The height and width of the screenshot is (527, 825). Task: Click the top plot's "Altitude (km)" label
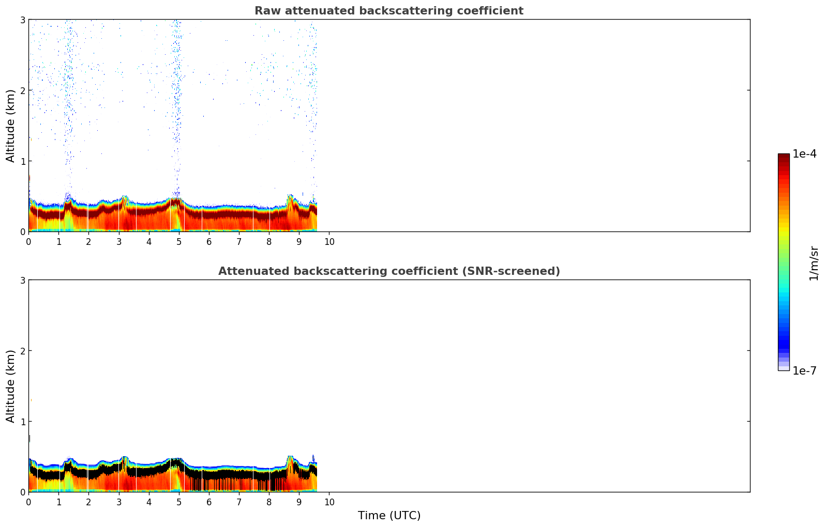11,126
